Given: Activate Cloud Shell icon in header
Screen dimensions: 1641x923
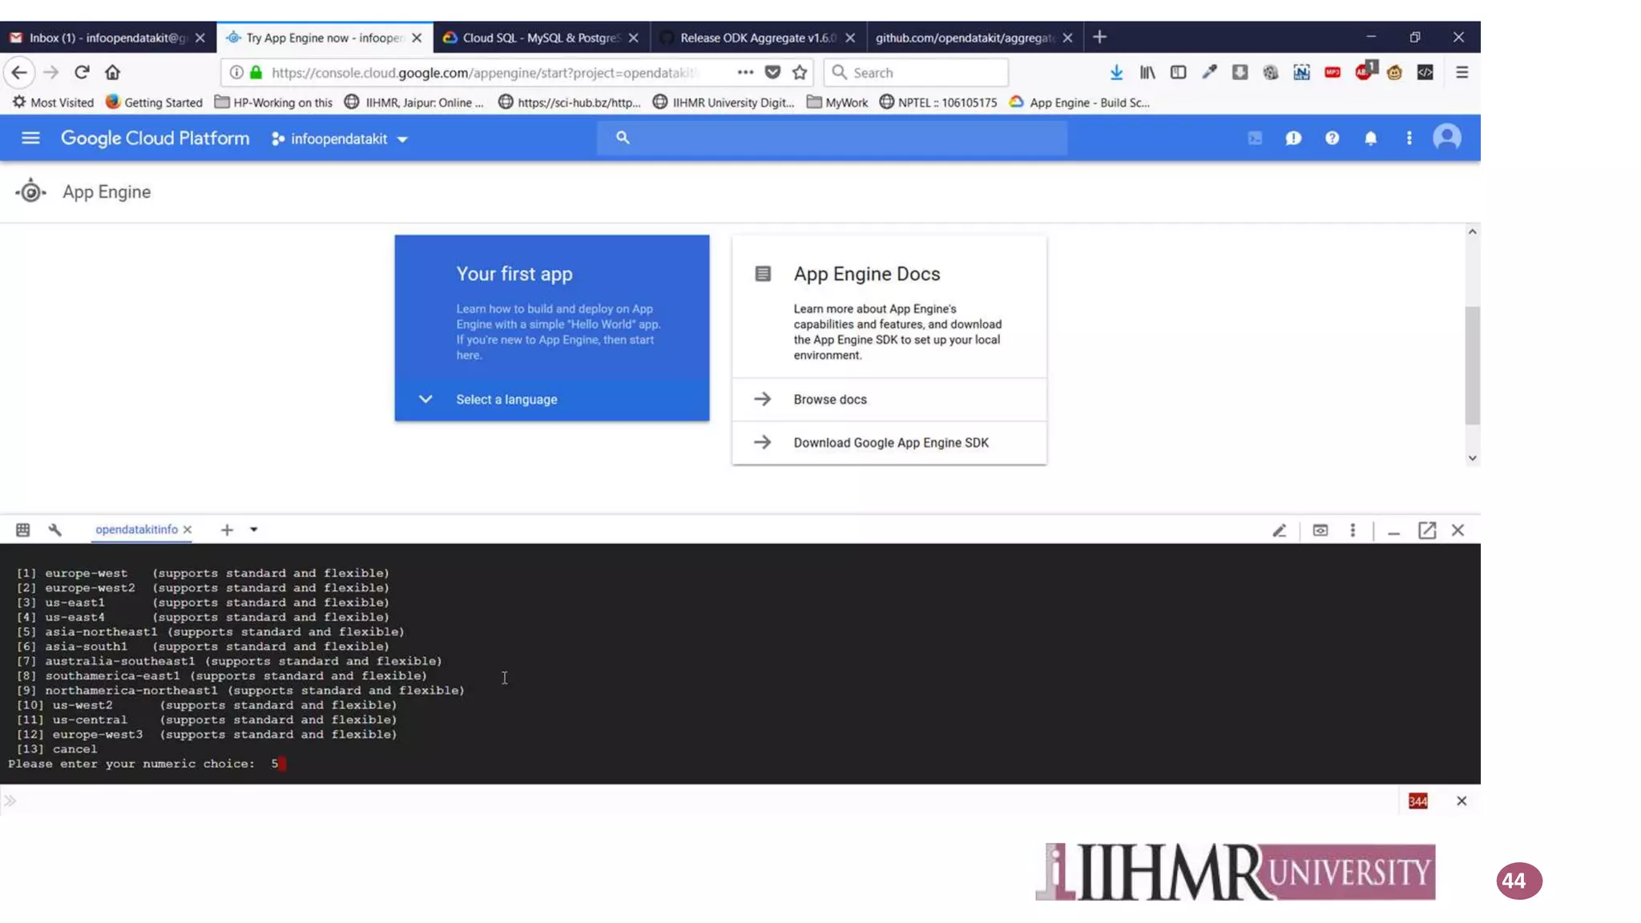Looking at the screenshot, I should tap(1255, 138).
